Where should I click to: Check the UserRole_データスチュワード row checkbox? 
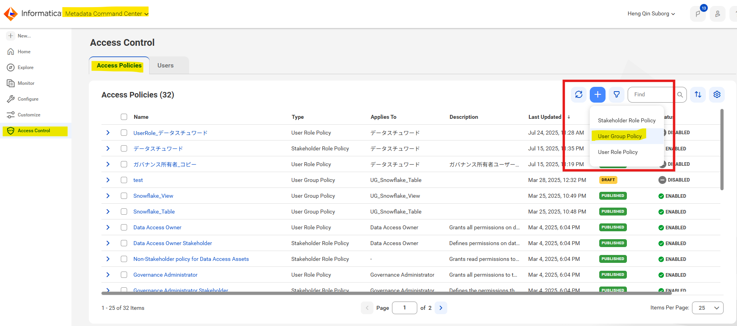coord(124,133)
